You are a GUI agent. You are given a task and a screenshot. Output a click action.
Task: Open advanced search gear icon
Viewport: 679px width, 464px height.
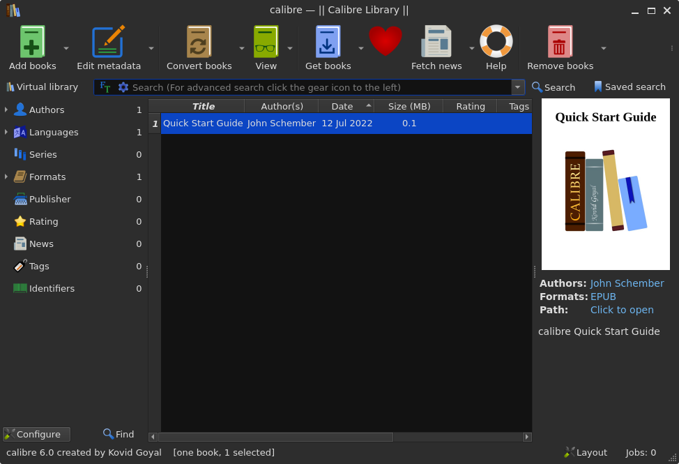pos(123,87)
